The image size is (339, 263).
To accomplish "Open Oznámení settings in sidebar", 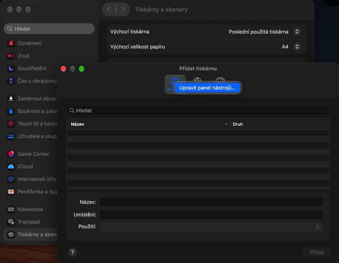I will pos(30,43).
